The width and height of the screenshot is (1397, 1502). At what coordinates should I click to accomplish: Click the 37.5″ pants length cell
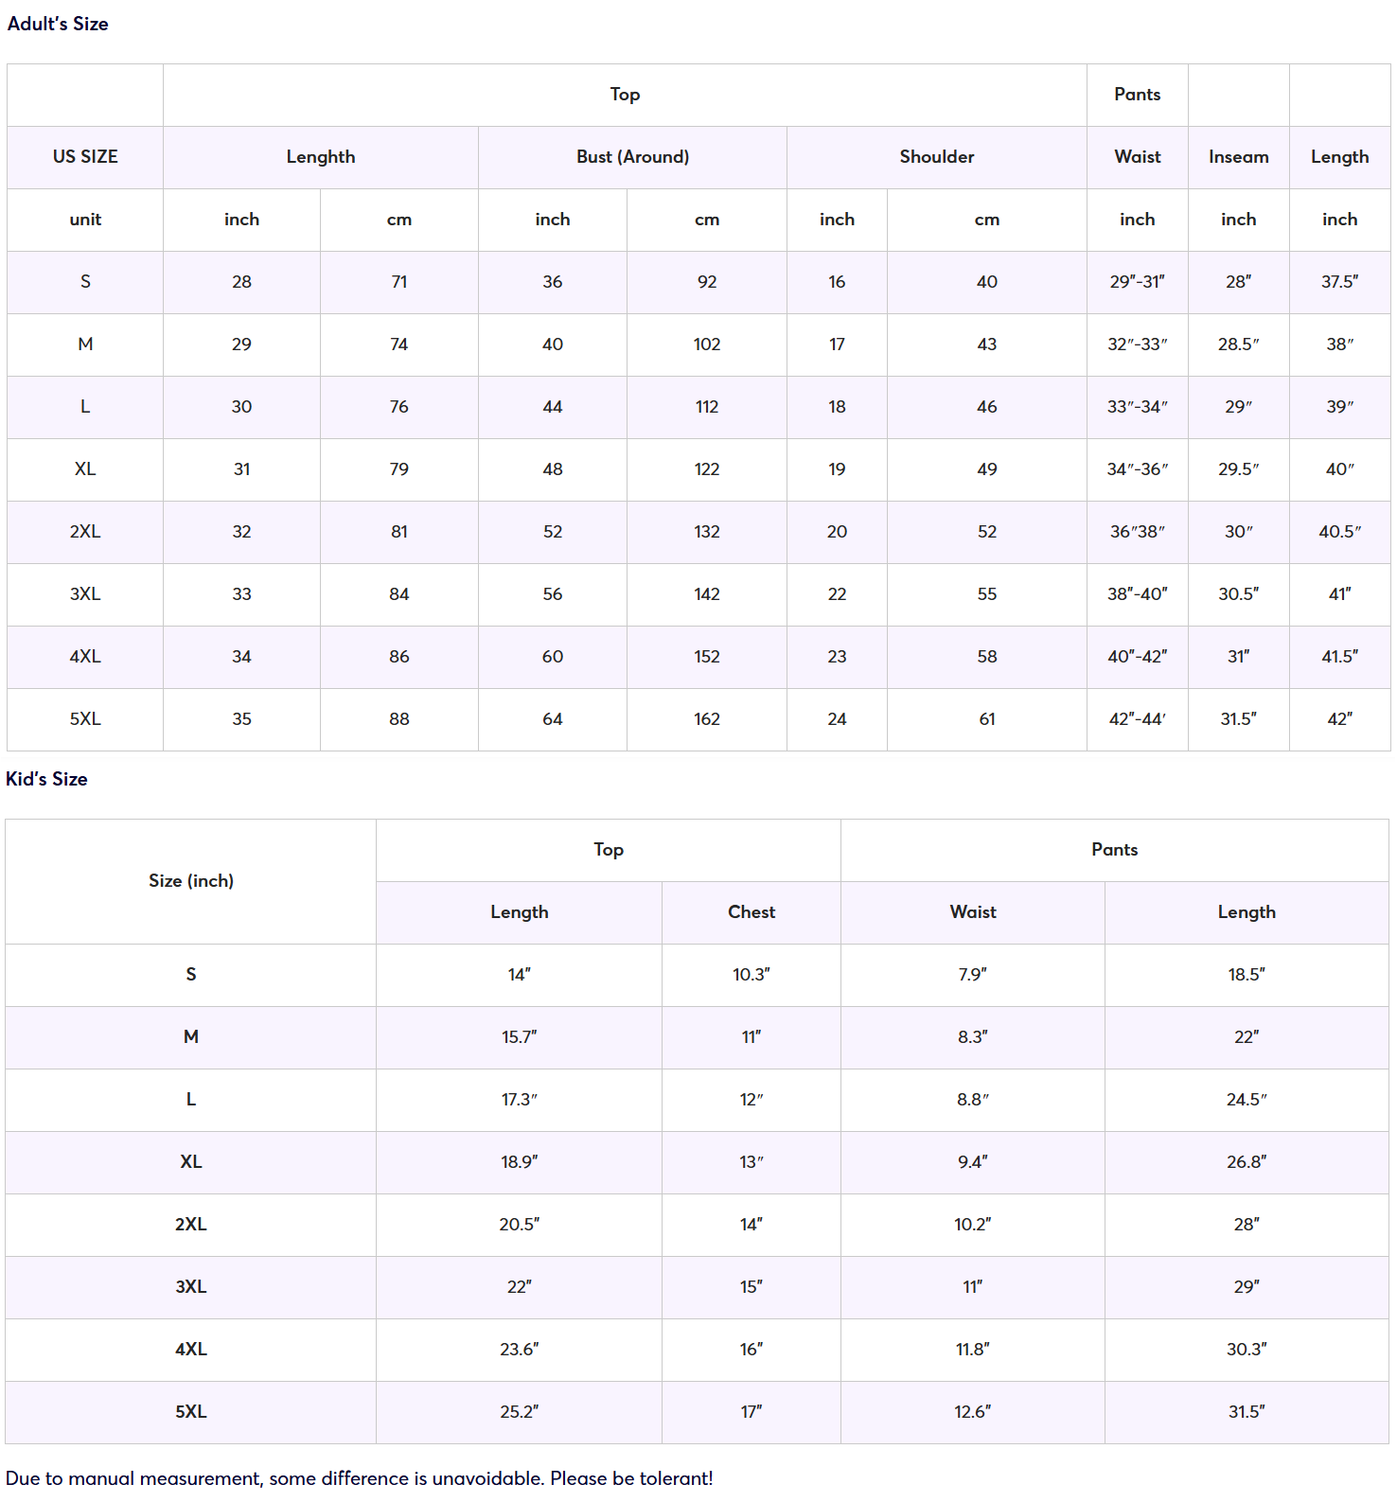pos(1339,282)
